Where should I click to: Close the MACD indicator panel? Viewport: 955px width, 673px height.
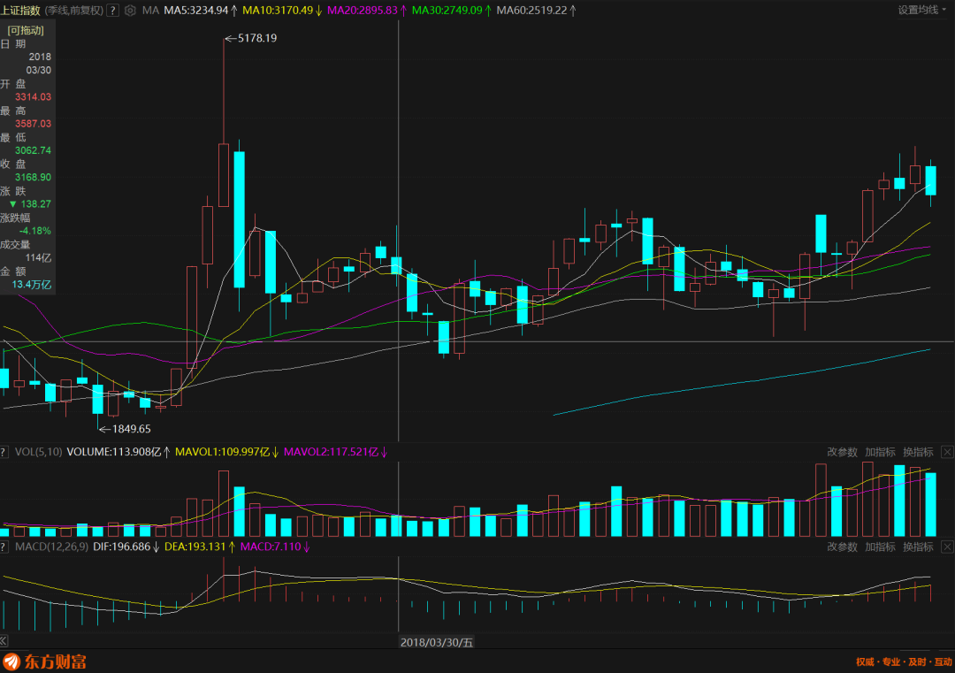pyautogui.click(x=947, y=547)
